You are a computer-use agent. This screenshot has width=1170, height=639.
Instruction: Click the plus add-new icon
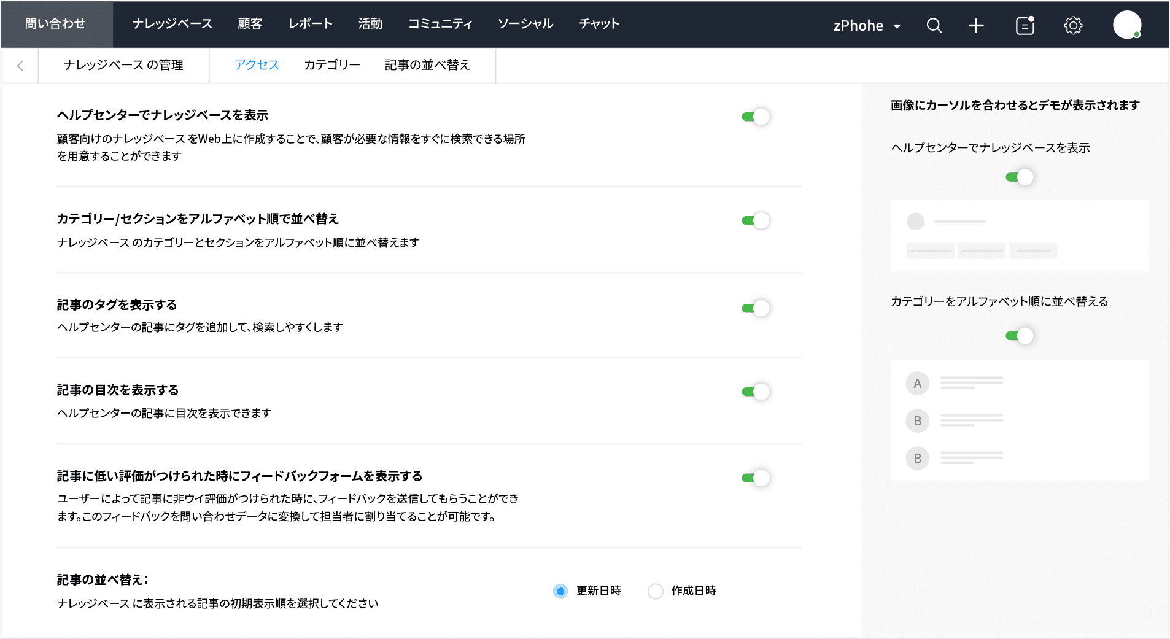pos(976,25)
